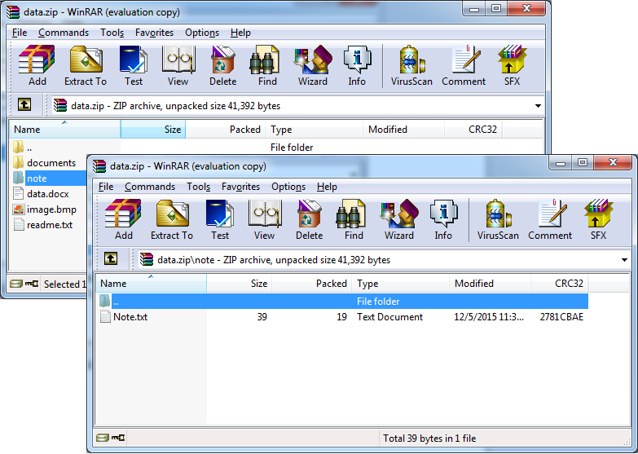
Task: Sort by Packed column in back window
Action: [x=226, y=129]
